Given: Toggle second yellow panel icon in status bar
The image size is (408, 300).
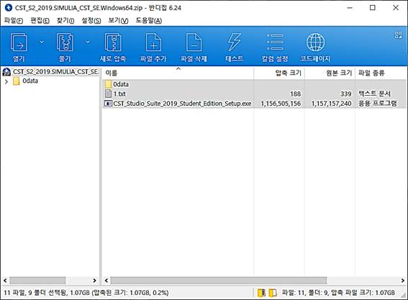Looking at the screenshot, I should 273,293.
